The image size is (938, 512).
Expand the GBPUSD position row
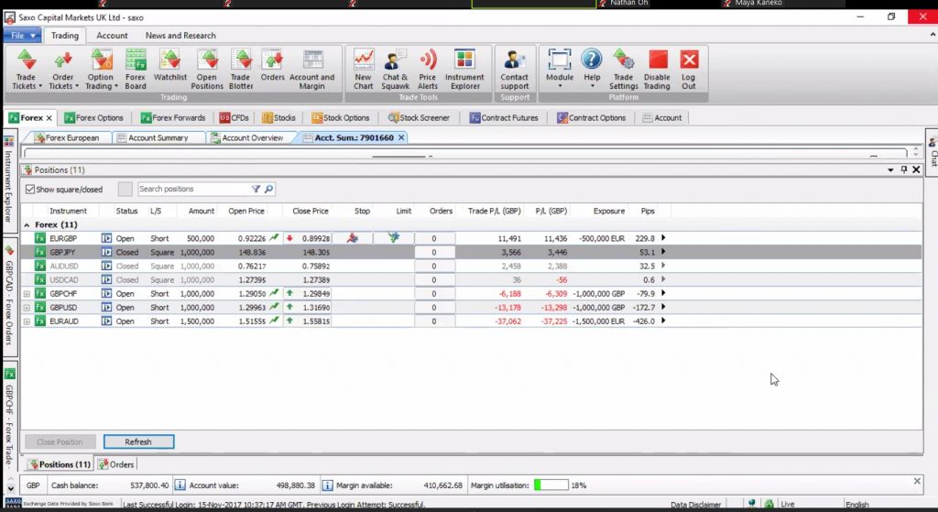point(27,308)
